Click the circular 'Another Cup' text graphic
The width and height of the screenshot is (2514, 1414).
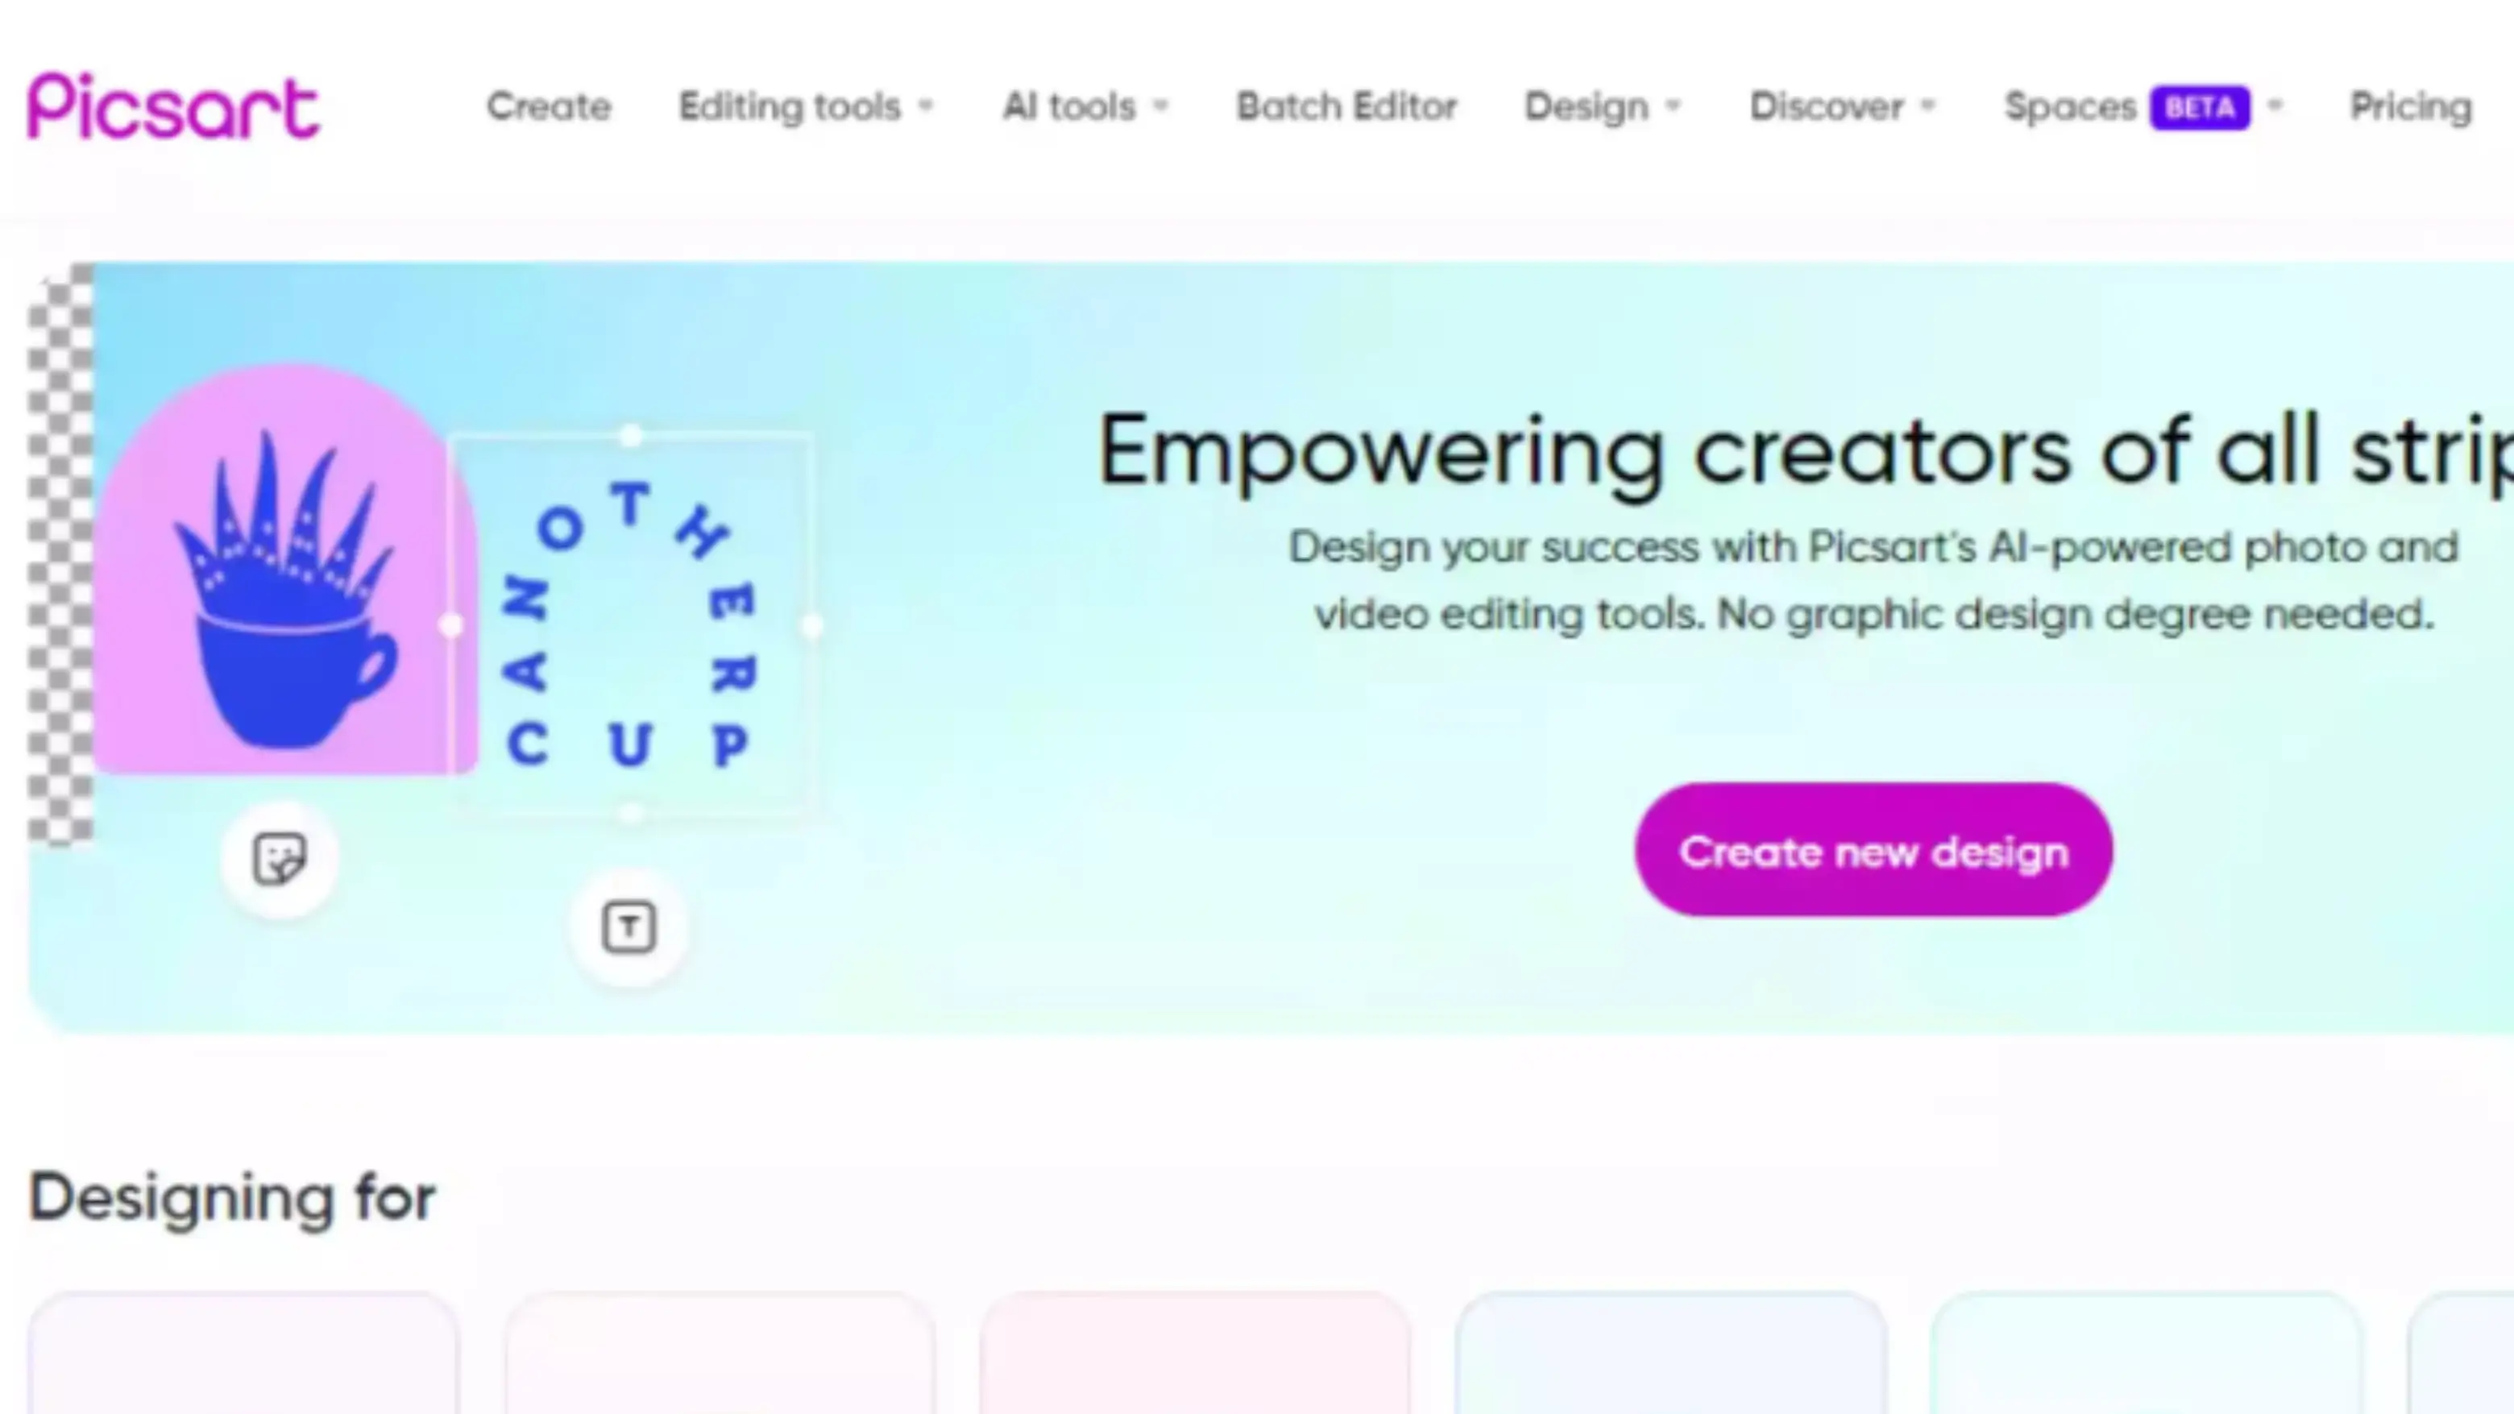coord(629,625)
